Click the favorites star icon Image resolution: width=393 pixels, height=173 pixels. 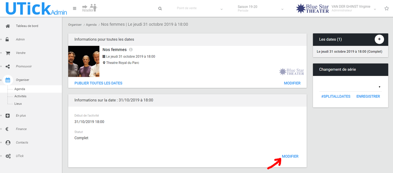click(387, 9)
